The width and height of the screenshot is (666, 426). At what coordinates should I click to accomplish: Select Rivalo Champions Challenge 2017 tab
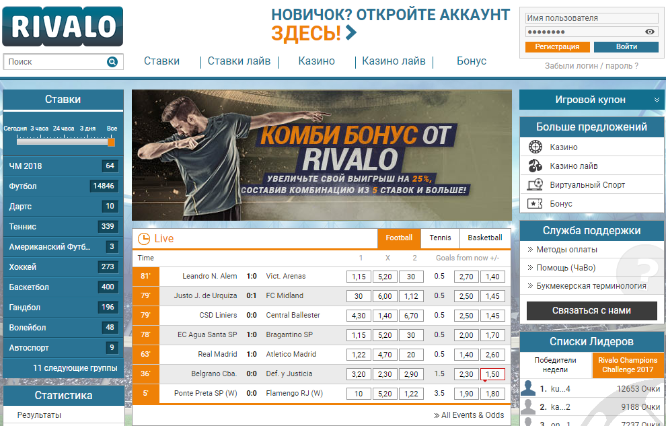pyautogui.click(x=628, y=365)
